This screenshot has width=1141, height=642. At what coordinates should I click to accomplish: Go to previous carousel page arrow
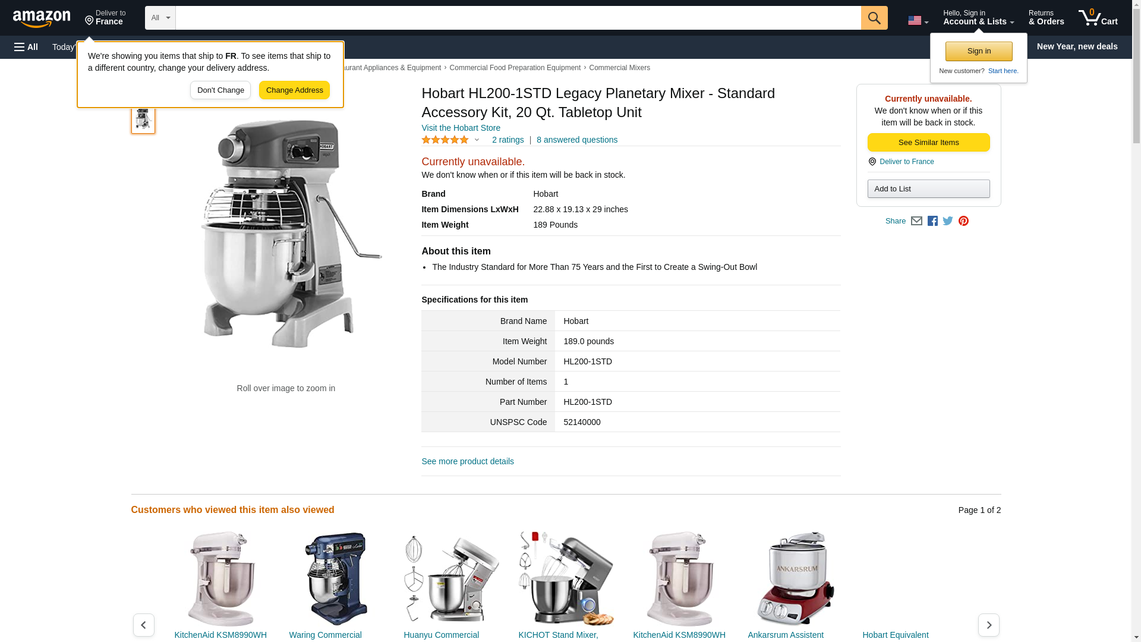click(x=143, y=625)
